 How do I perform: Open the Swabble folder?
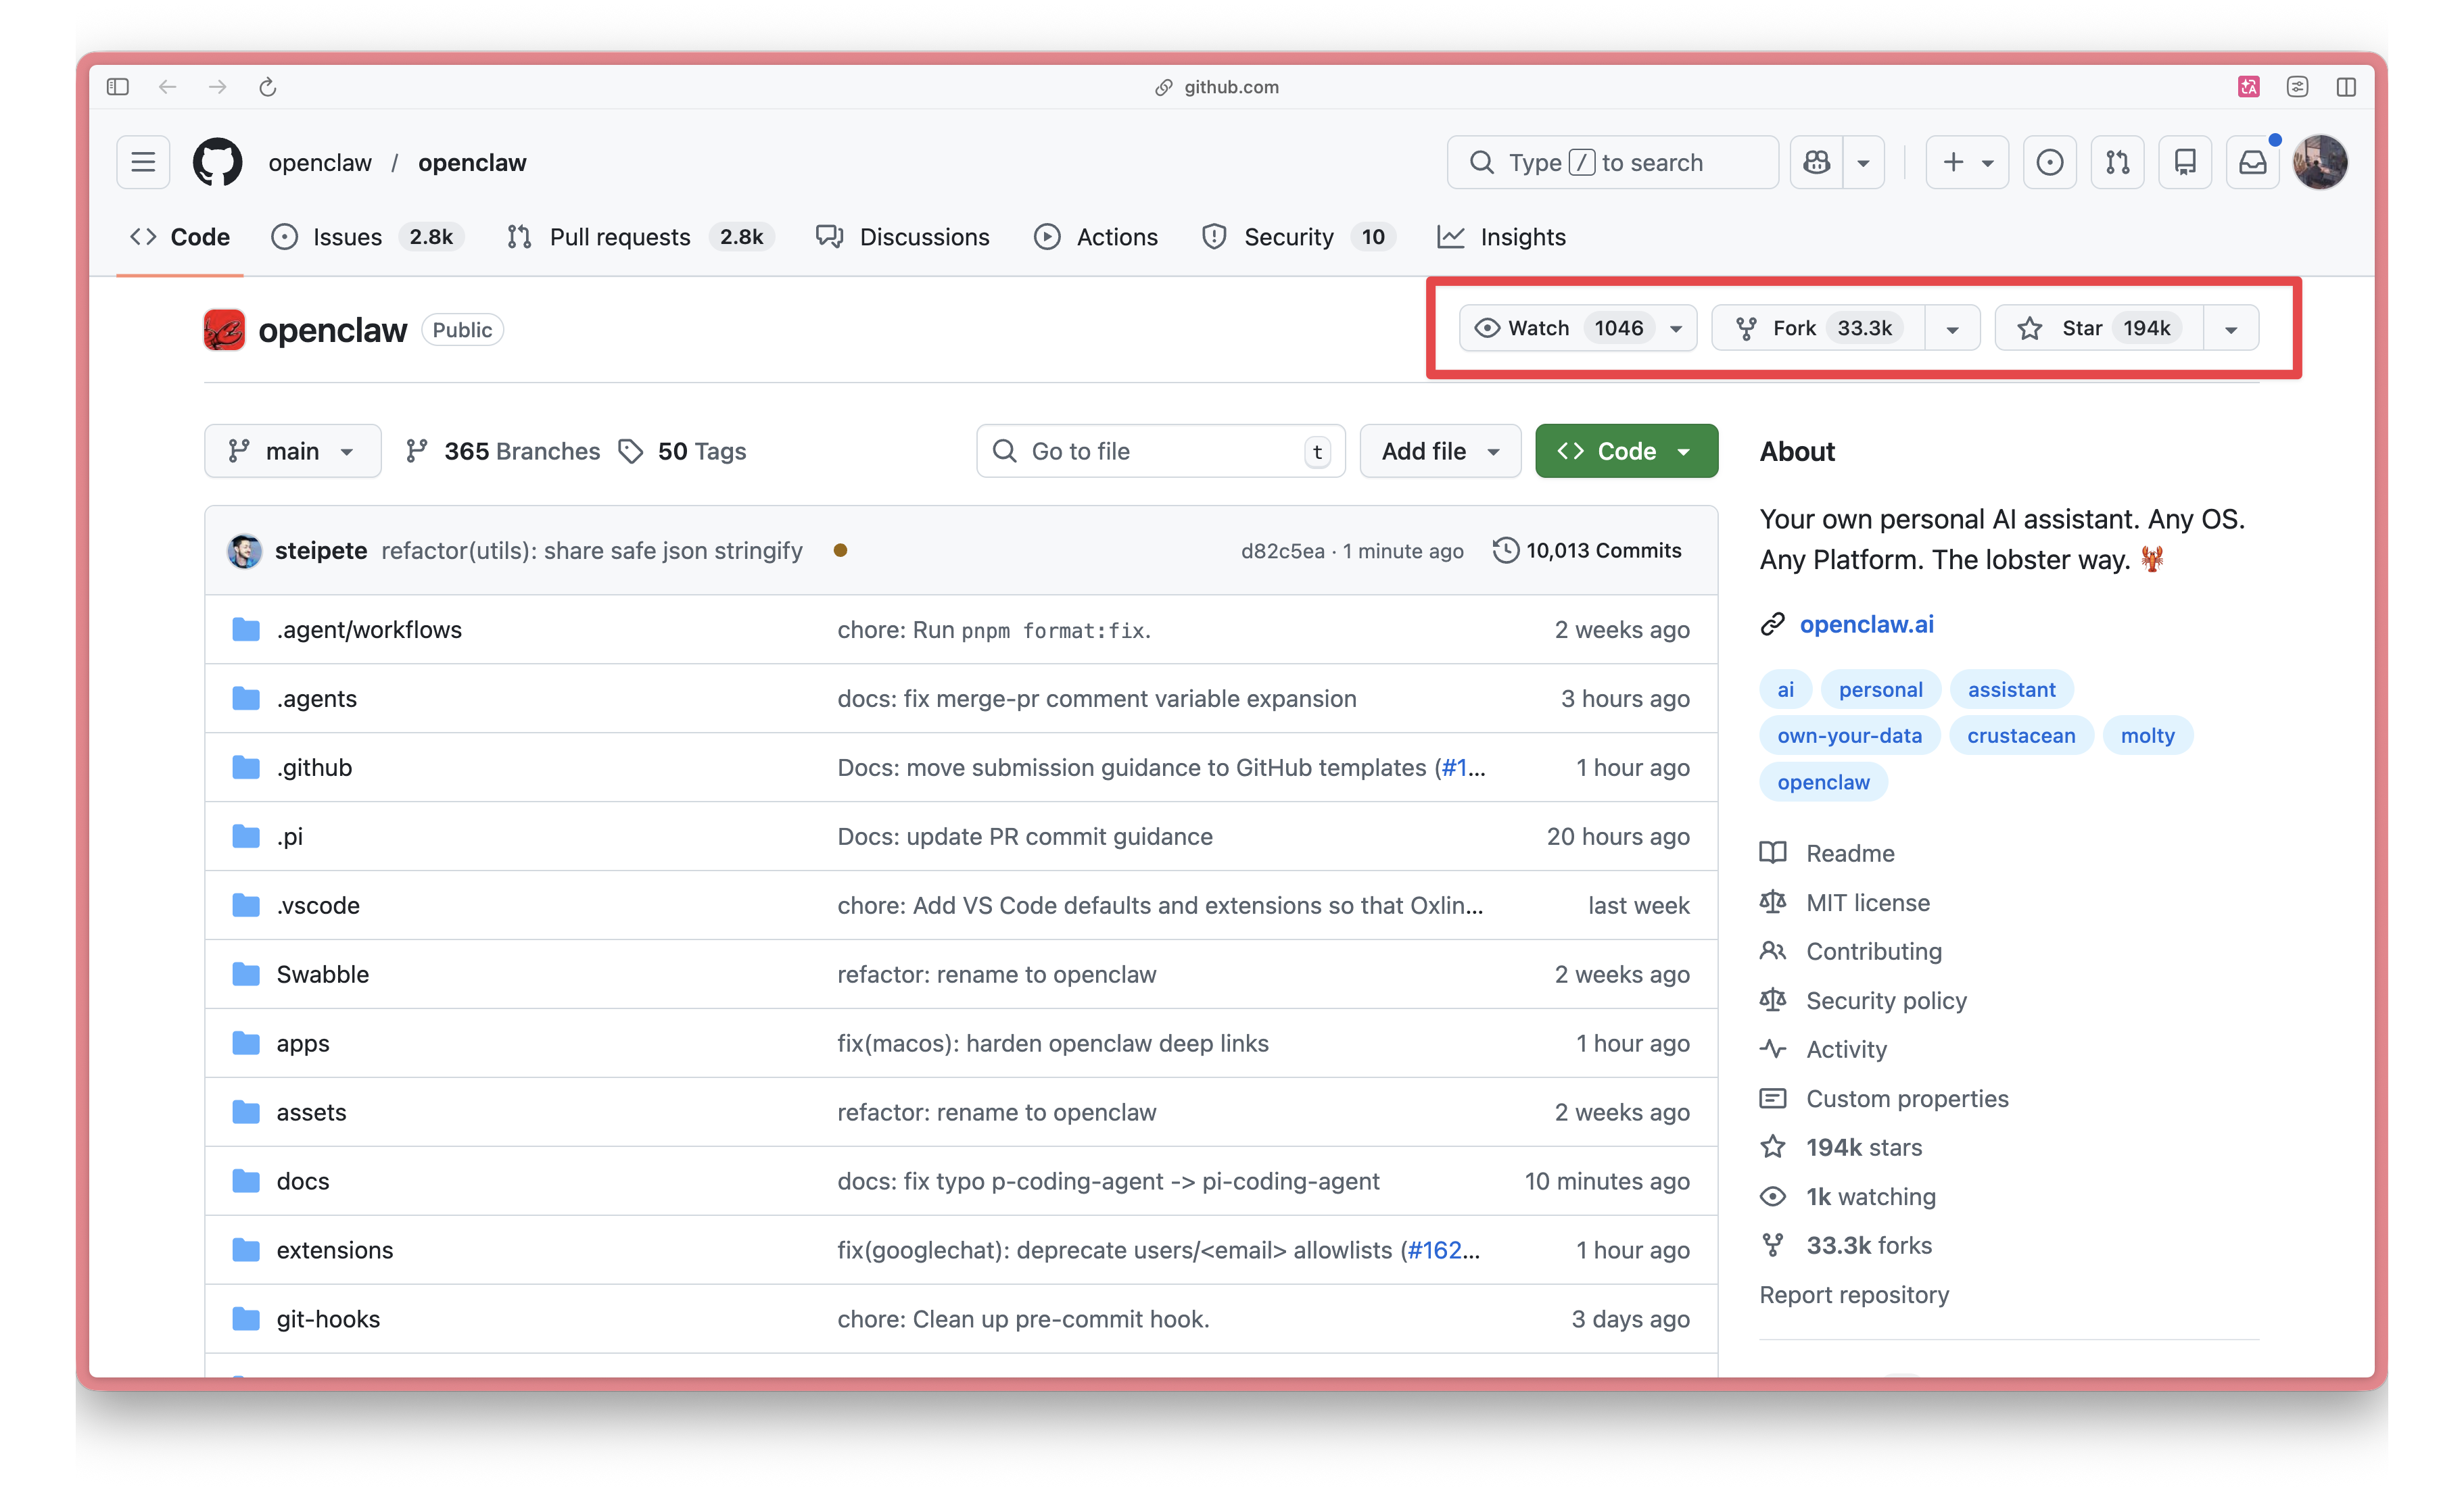pyautogui.click(x=322, y=975)
